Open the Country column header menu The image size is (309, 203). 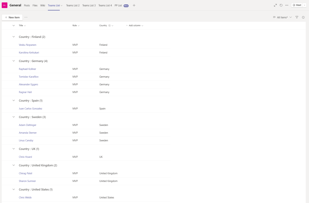(106, 26)
